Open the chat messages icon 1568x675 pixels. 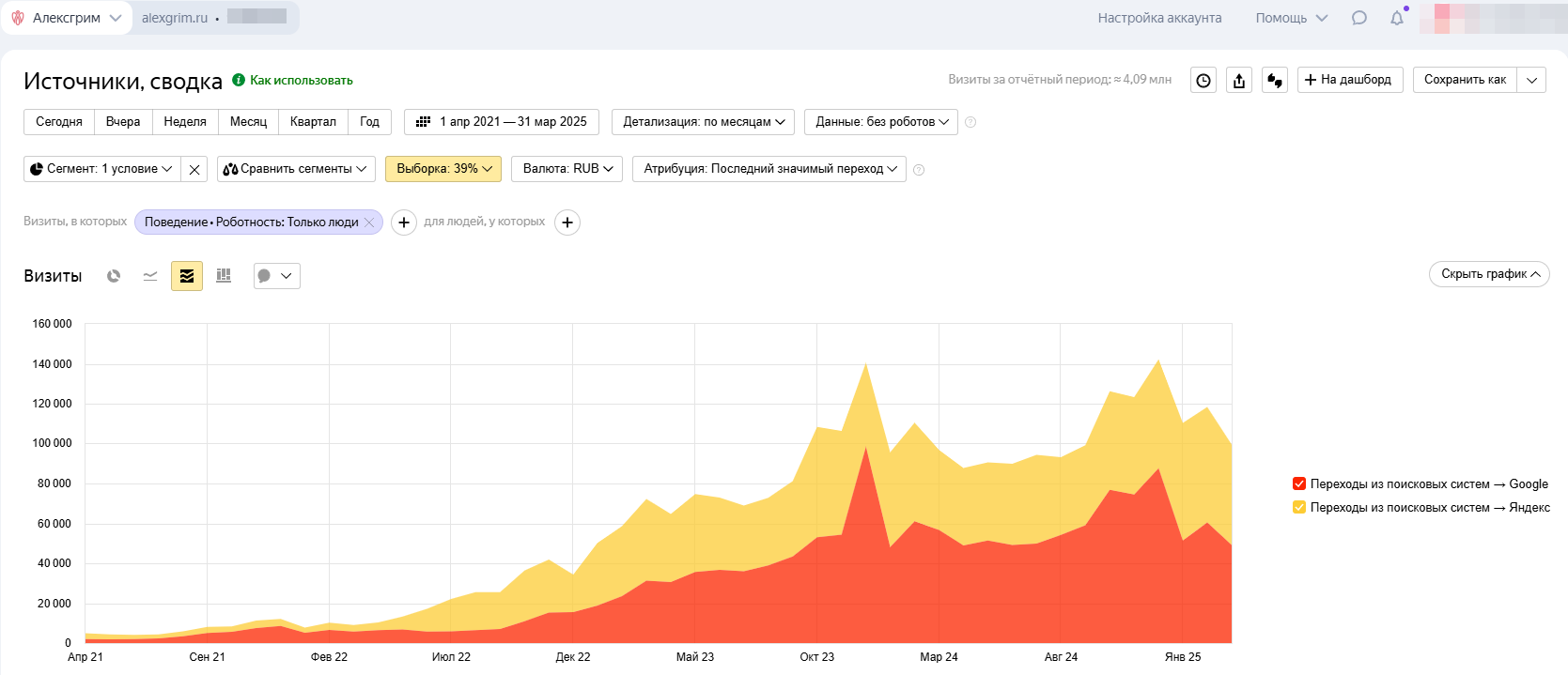(x=1359, y=18)
